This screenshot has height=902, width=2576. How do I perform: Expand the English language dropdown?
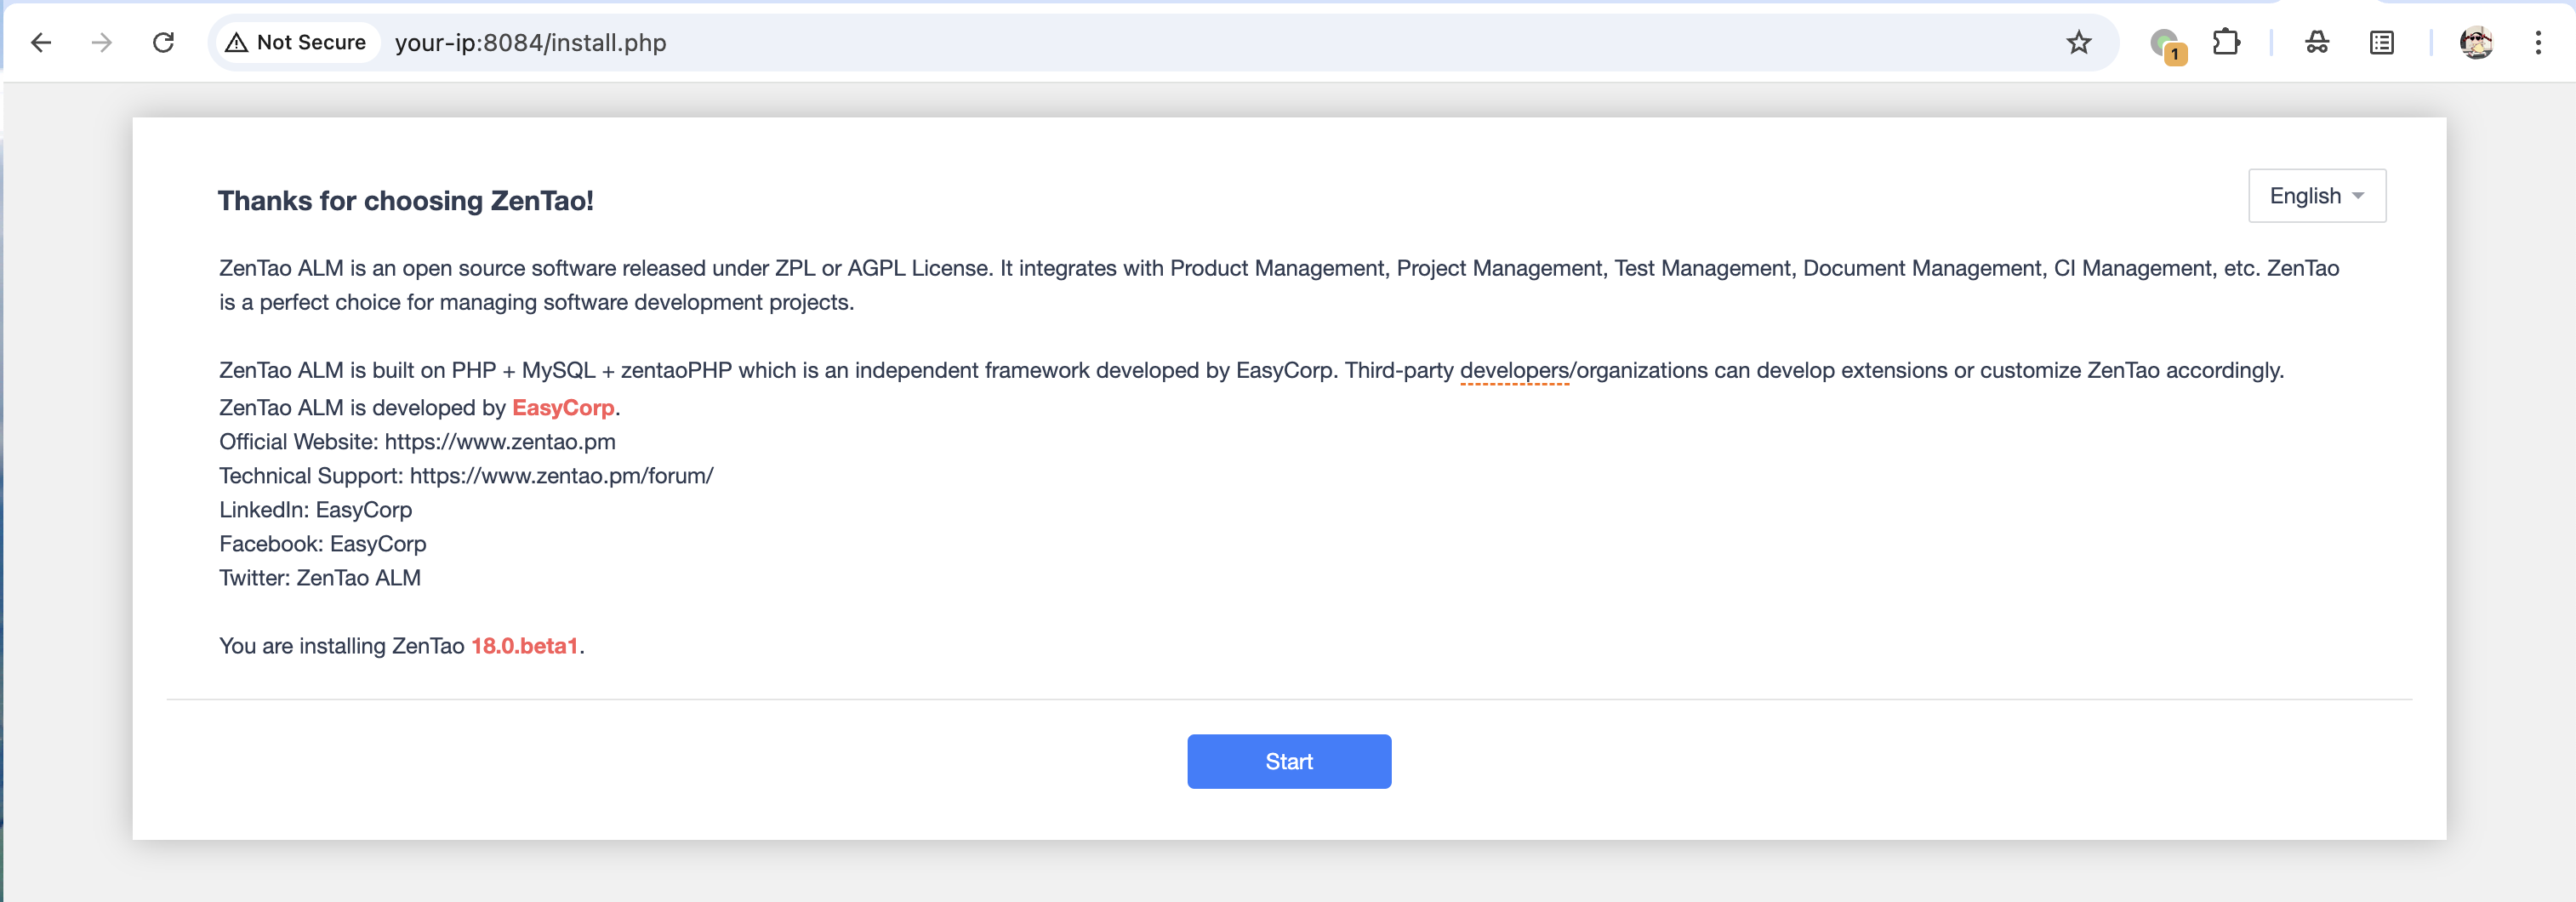tap(2316, 196)
